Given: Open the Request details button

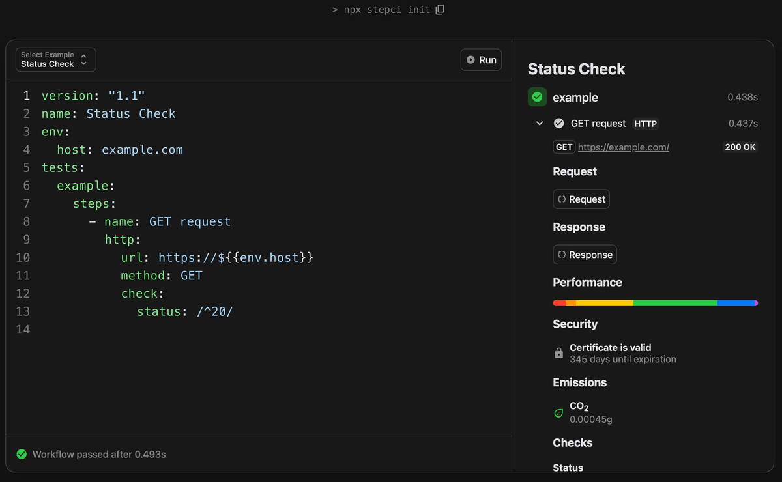Looking at the screenshot, I should (x=581, y=199).
